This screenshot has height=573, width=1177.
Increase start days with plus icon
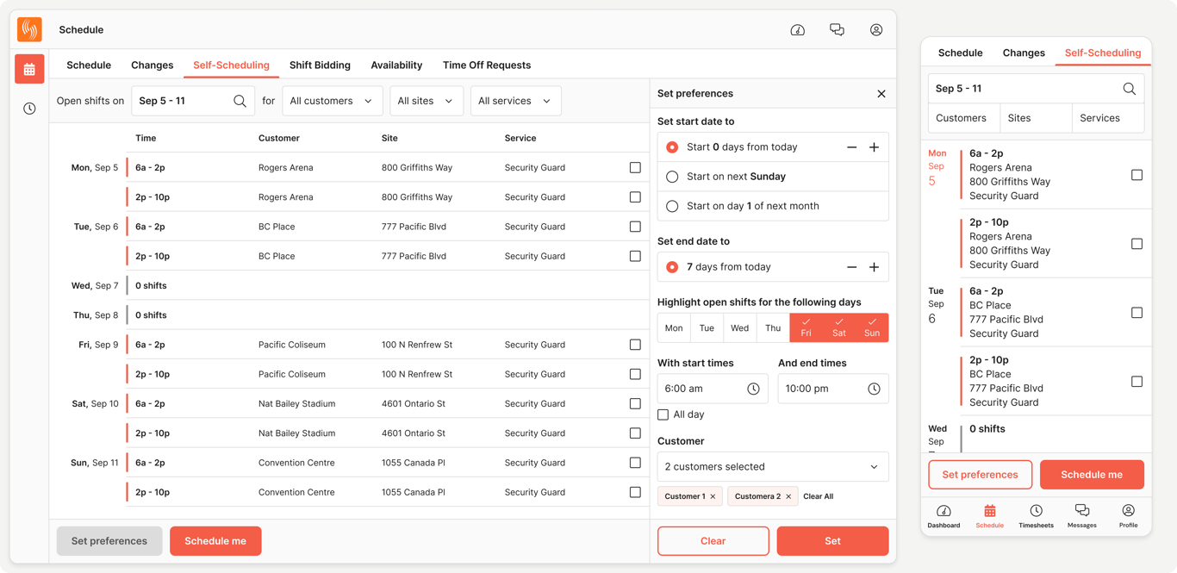874,147
